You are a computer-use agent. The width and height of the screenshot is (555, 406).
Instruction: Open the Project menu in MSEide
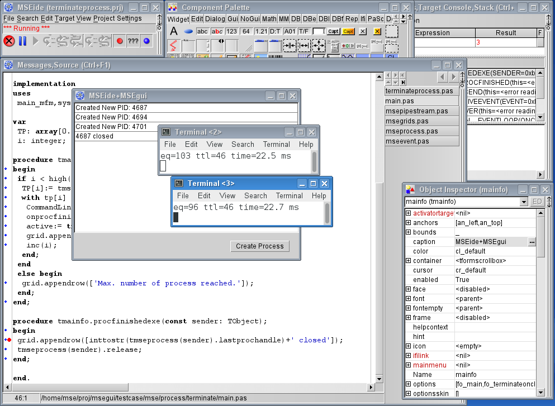click(104, 18)
